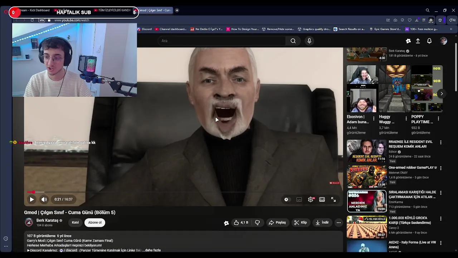This screenshot has width=458, height=258.
Task: Open the Channel dashboard bookmark
Action: click(x=170, y=29)
